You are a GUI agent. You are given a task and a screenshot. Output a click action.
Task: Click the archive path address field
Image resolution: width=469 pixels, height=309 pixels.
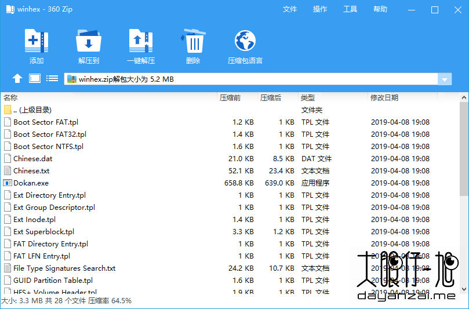tap(251, 79)
